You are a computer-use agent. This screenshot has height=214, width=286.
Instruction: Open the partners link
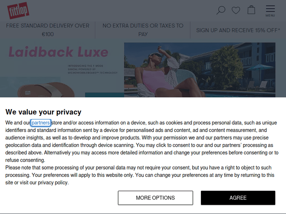click(41, 123)
